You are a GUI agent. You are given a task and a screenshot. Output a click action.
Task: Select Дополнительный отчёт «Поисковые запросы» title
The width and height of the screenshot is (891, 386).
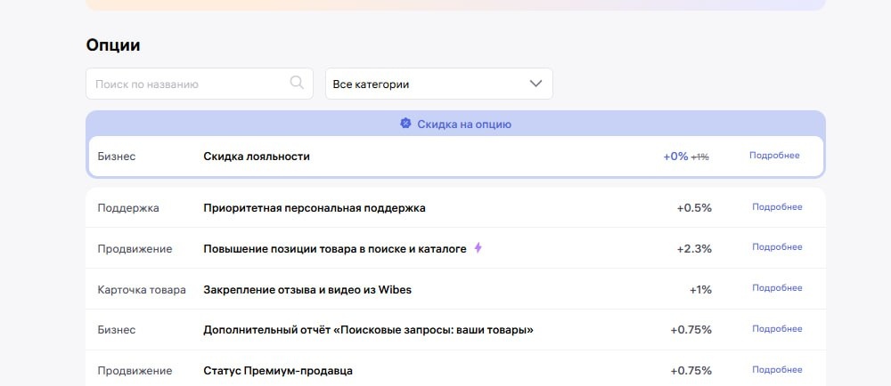(x=368, y=330)
